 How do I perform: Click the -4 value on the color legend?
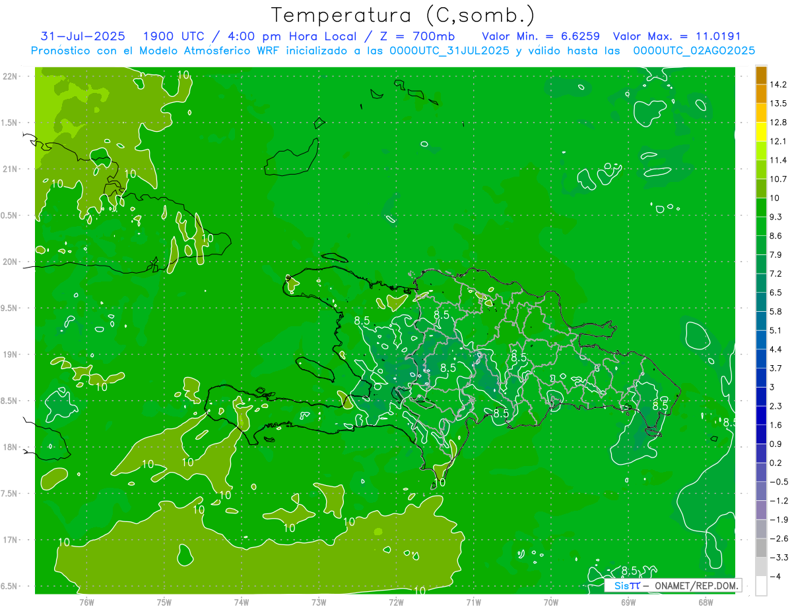775,576
